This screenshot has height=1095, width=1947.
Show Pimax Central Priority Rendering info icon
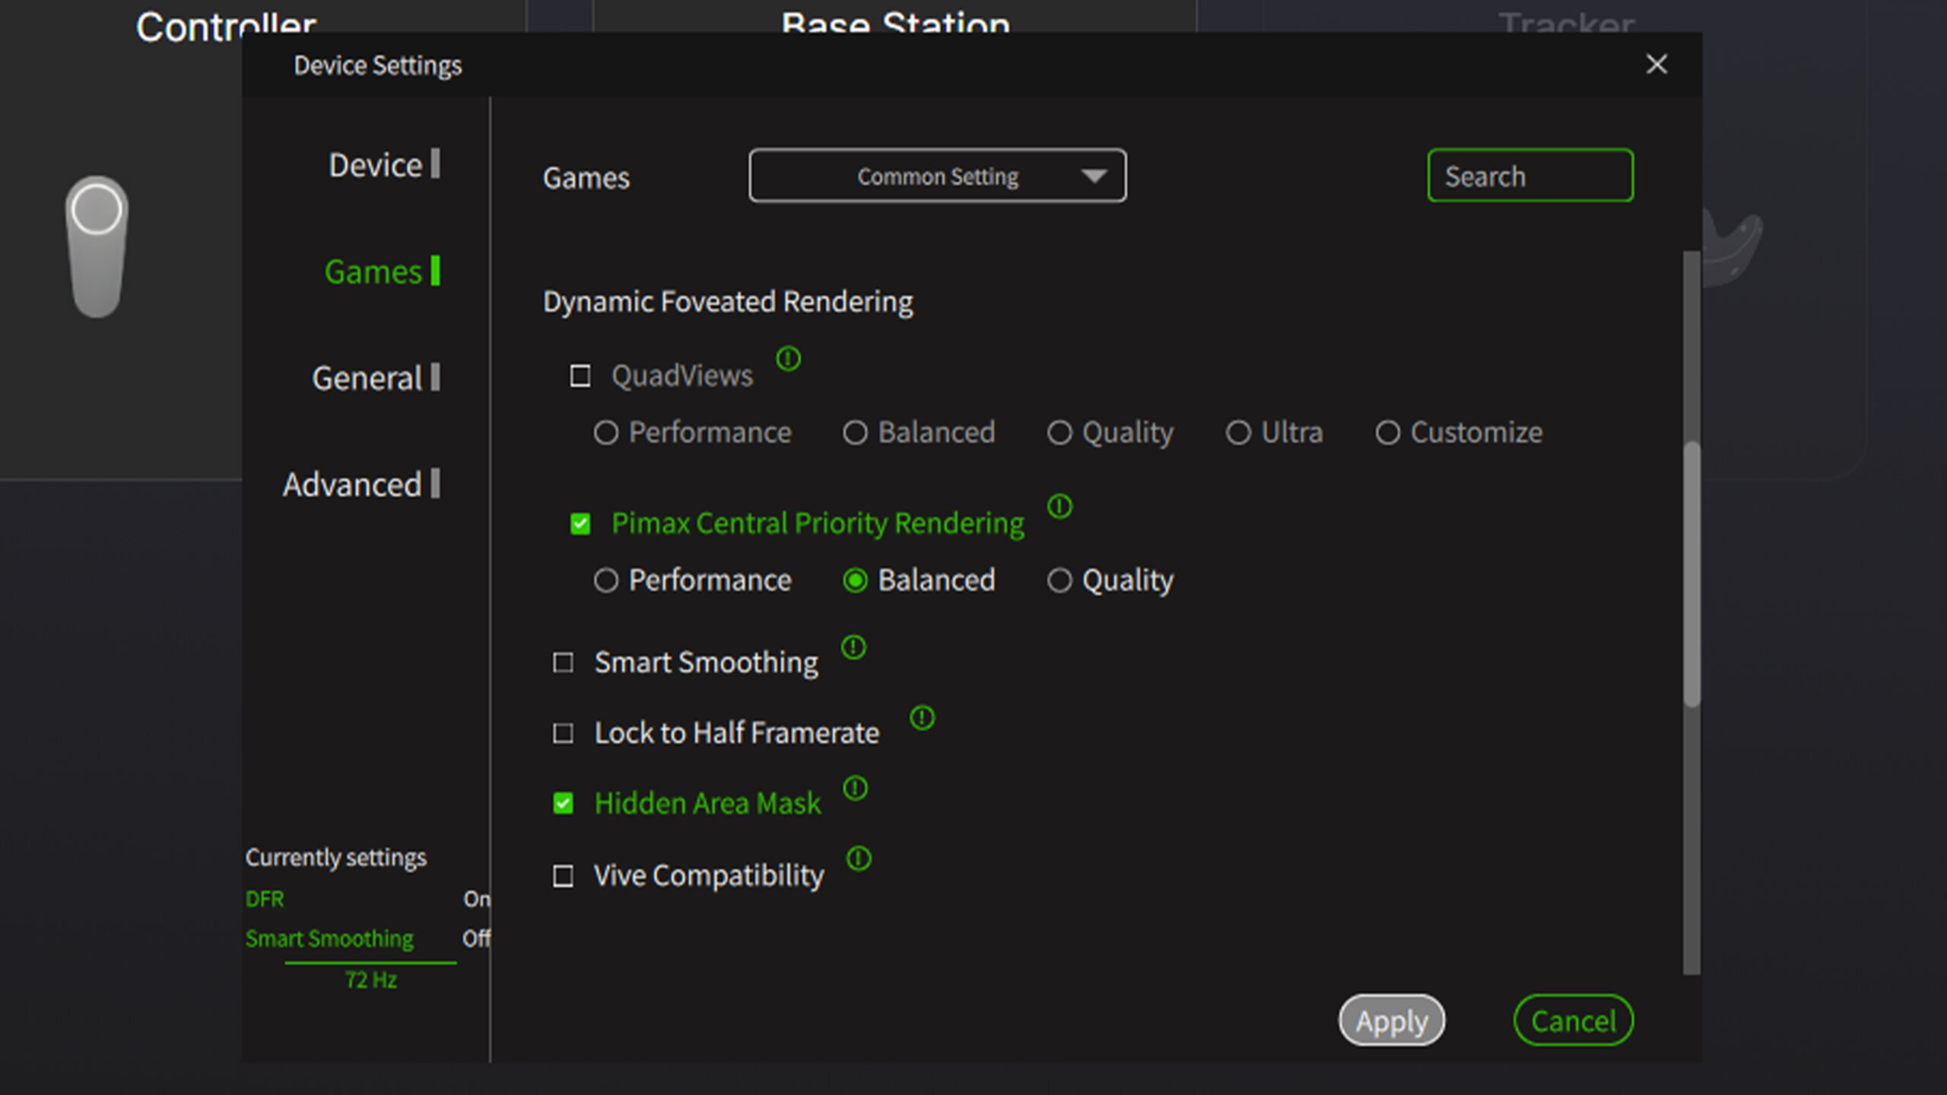1059,506
